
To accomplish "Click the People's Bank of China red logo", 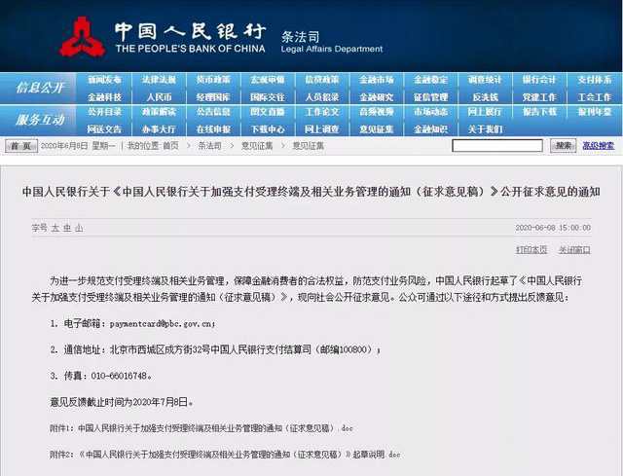I will (83, 37).
